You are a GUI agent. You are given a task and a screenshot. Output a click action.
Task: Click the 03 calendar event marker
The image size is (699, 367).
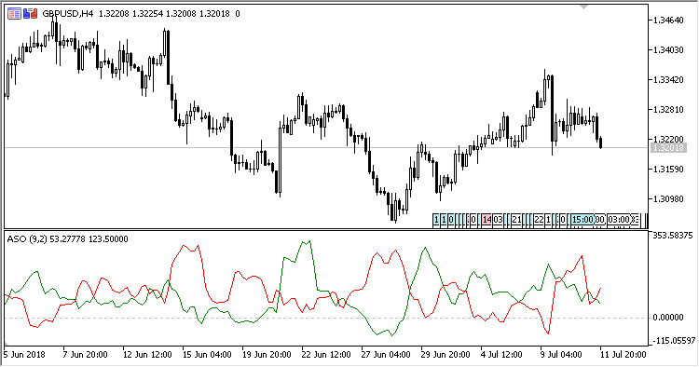coord(498,220)
